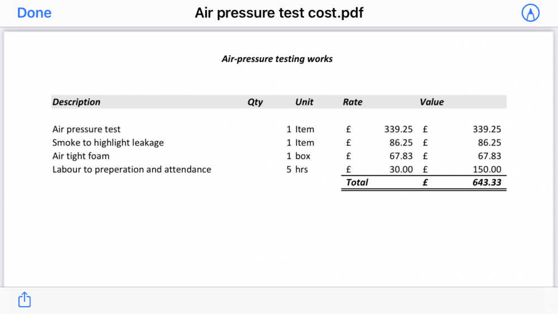558x314 pixels.
Task: Select the Unit column header
Action: click(304, 102)
